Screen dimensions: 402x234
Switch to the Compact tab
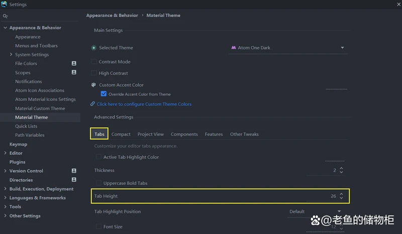(x=121, y=134)
